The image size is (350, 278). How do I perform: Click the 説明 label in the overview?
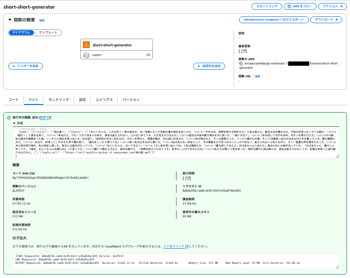pos(241,33)
